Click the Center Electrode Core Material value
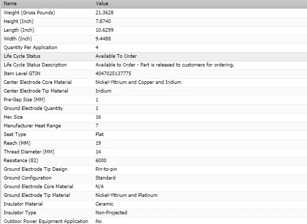Image resolution: width=307 pixels, height=224 pixels. (x=138, y=82)
